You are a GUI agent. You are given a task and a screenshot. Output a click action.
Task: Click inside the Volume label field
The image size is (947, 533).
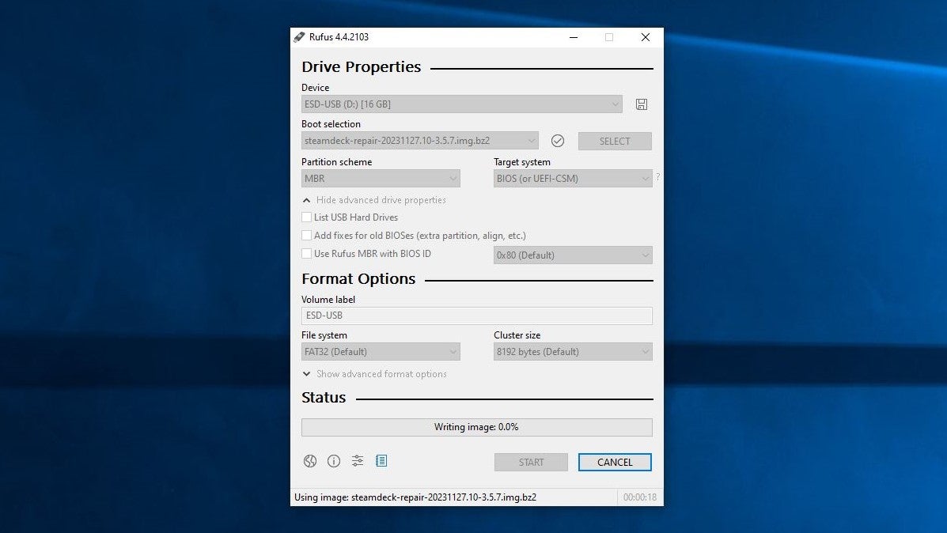[476, 315]
